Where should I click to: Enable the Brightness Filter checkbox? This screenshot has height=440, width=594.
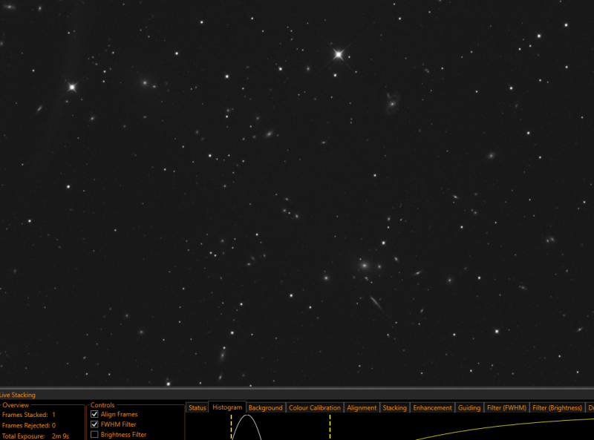click(x=94, y=434)
